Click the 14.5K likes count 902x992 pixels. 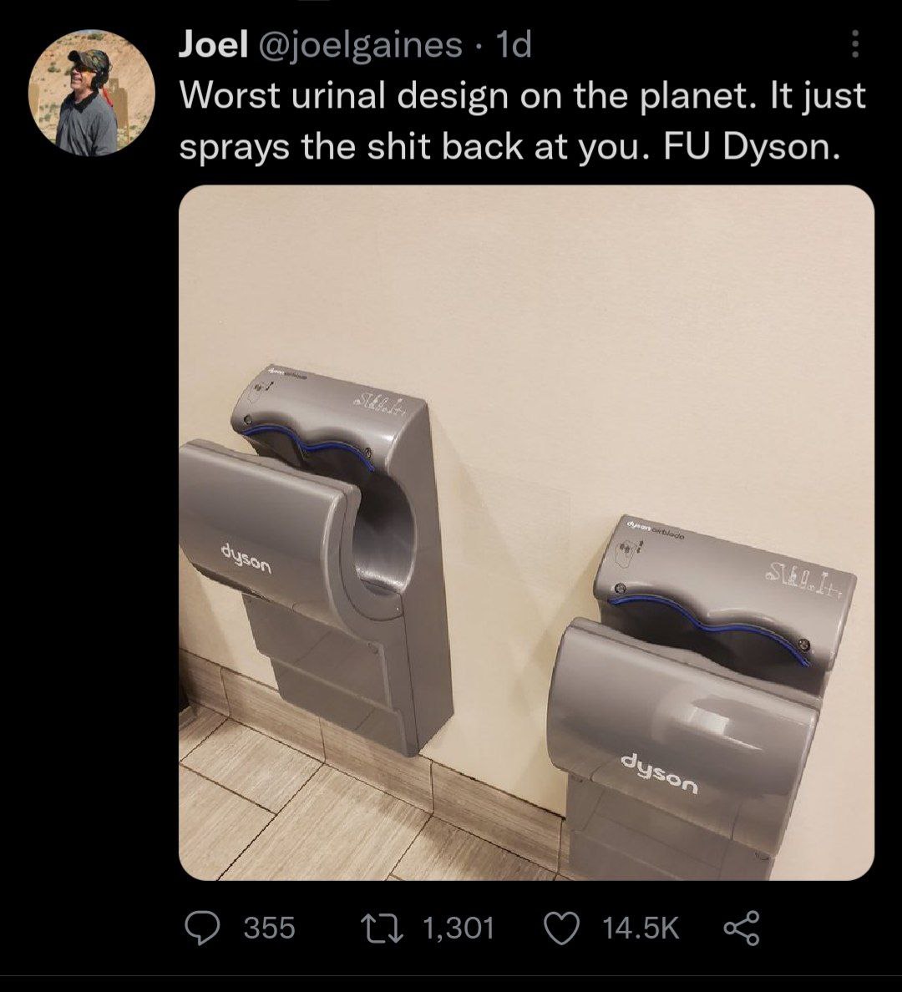(639, 927)
